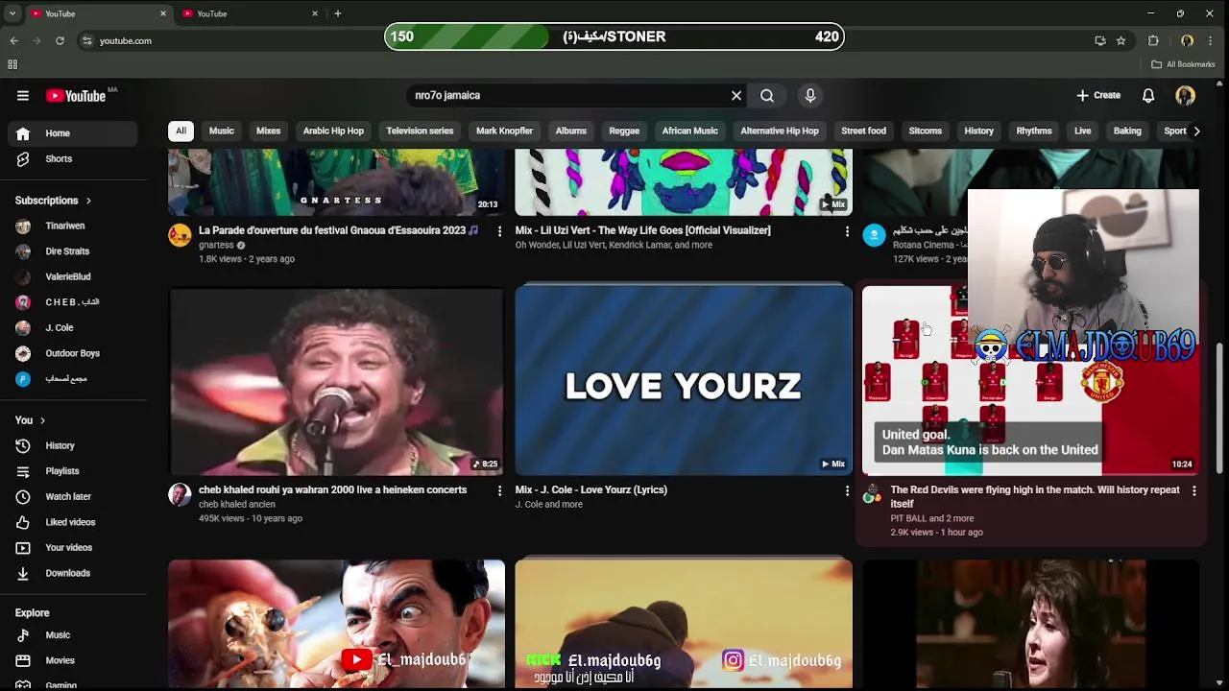The width and height of the screenshot is (1229, 691).
Task: Select the Street food chip
Action: [x=864, y=131]
